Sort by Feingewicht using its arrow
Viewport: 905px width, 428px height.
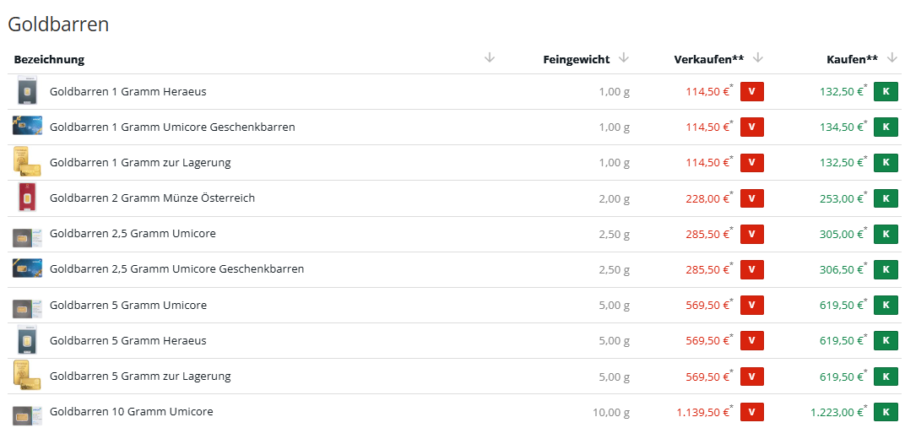(x=624, y=58)
